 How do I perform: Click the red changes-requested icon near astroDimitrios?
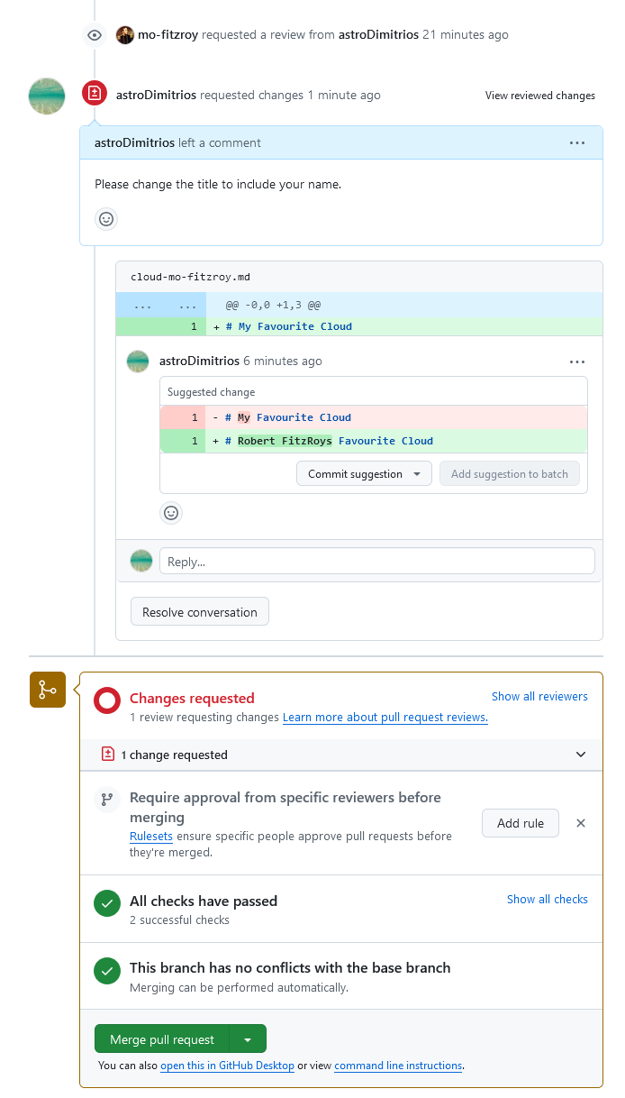94,93
